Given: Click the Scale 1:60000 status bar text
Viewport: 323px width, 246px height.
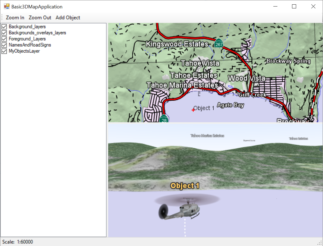Looking at the screenshot, I should (x=18, y=242).
